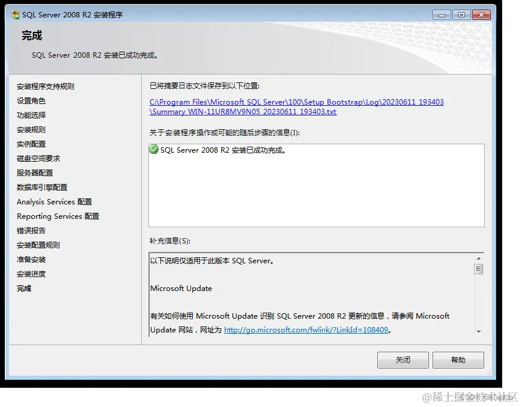522x407 pixels.
Task: Select the Analysis Services 配置 step
Action: point(55,202)
